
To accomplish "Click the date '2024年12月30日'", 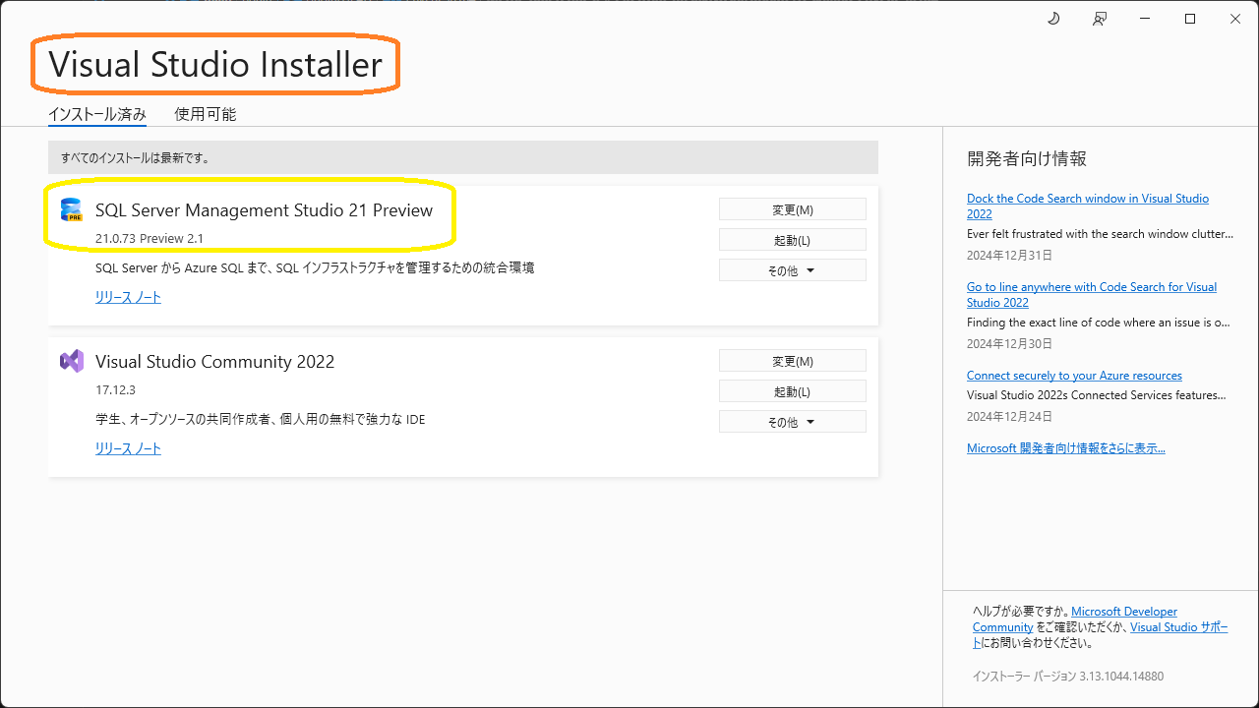I will pyautogui.click(x=1009, y=344).
